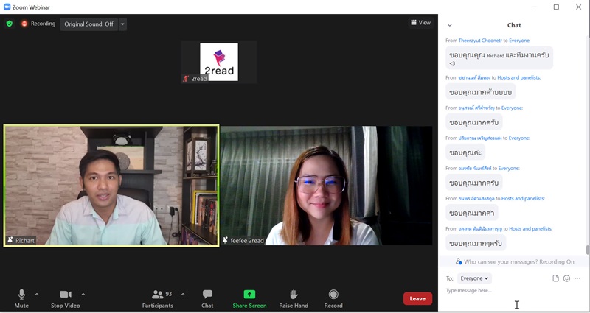Viewport: 590px width, 313px height.
Task: Click the 'ขอบคุณค่ะ' chat message
Action: [x=465, y=152]
